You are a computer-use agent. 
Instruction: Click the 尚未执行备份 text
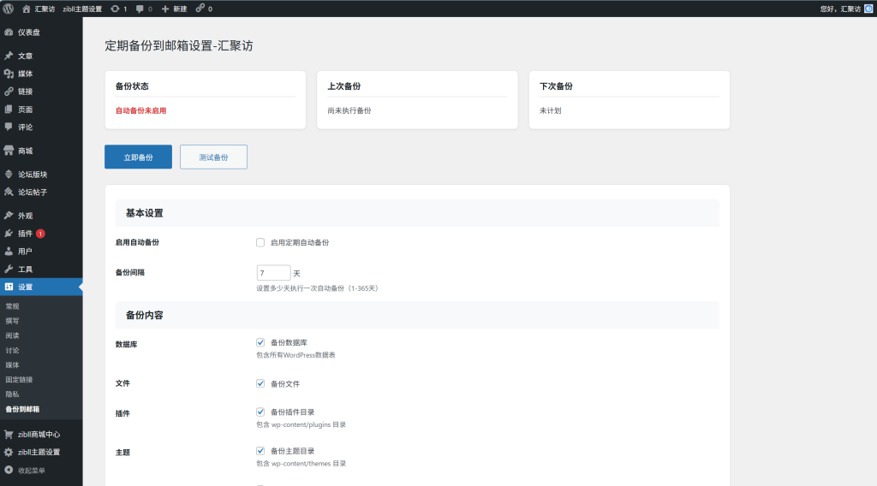[x=349, y=110]
